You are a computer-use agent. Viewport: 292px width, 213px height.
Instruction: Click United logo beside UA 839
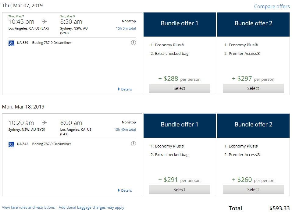(11, 43)
